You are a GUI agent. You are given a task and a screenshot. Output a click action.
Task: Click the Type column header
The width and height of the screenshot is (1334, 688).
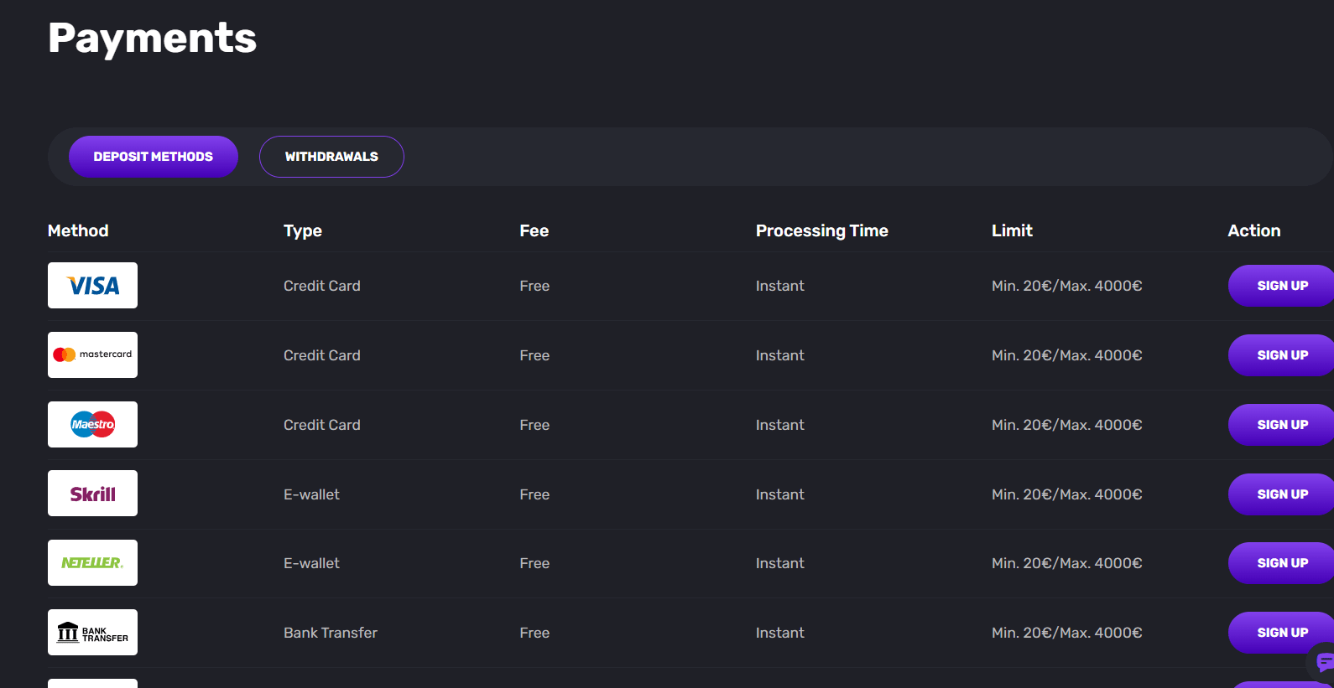(x=303, y=231)
